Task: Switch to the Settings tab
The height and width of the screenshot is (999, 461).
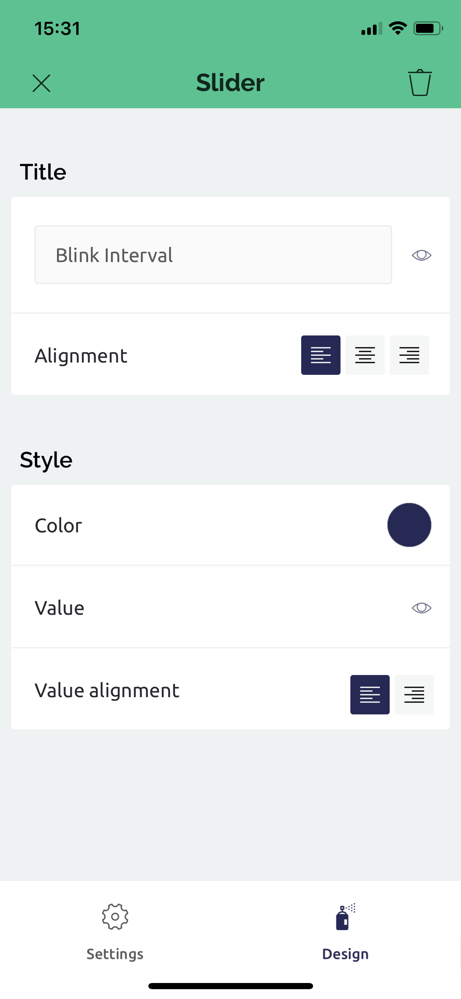Action: pos(115,953)
